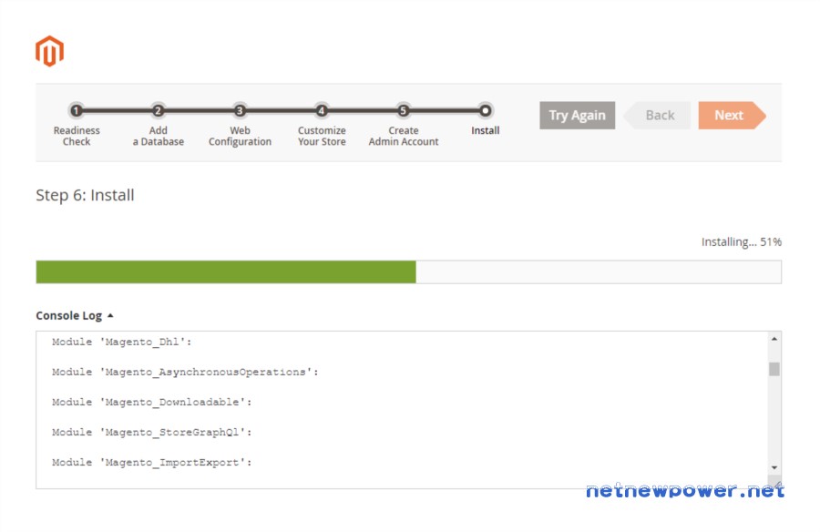
Task: Click the Magento logo icon
Action: 50,51
